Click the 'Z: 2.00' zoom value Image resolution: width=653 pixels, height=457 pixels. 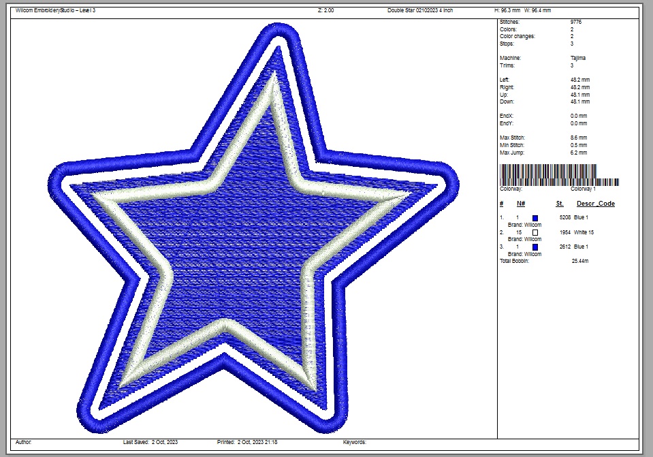[325, 10]
